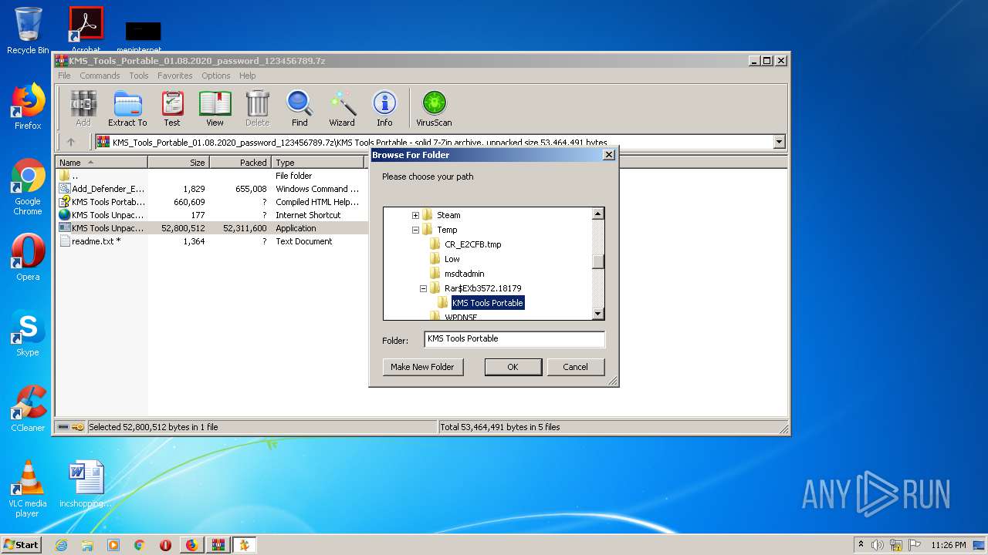Sort file list by Name column
The height and width of the screenshot is (555, 988).
[x=101, y=163]
